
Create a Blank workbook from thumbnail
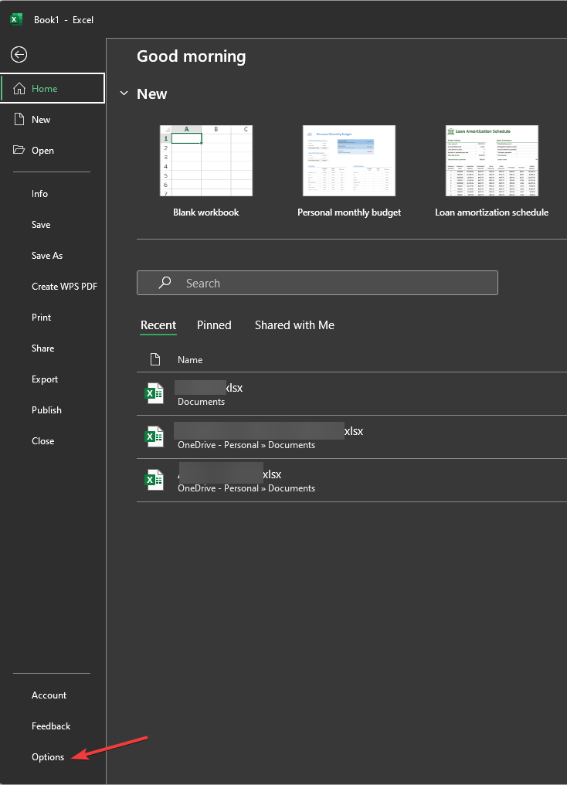tap(206, 161)
